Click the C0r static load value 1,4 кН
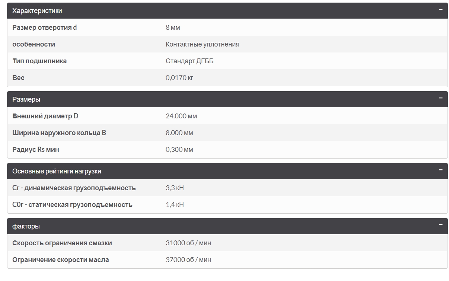Image resolution: width=449 pixels, height=281 pixels. (x=175, y=205)
